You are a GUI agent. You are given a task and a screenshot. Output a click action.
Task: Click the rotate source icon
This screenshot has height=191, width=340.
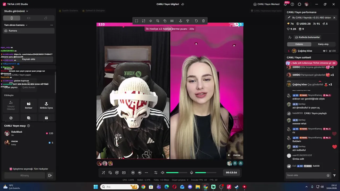(x=196, y=21)
